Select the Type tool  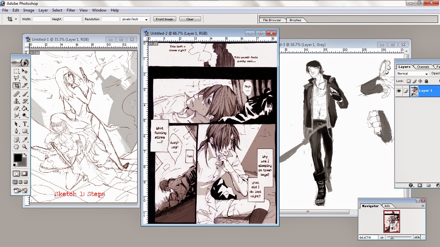click(24, 124)
